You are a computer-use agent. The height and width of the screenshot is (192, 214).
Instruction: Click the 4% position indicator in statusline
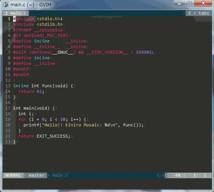click(x=178, y=175)
